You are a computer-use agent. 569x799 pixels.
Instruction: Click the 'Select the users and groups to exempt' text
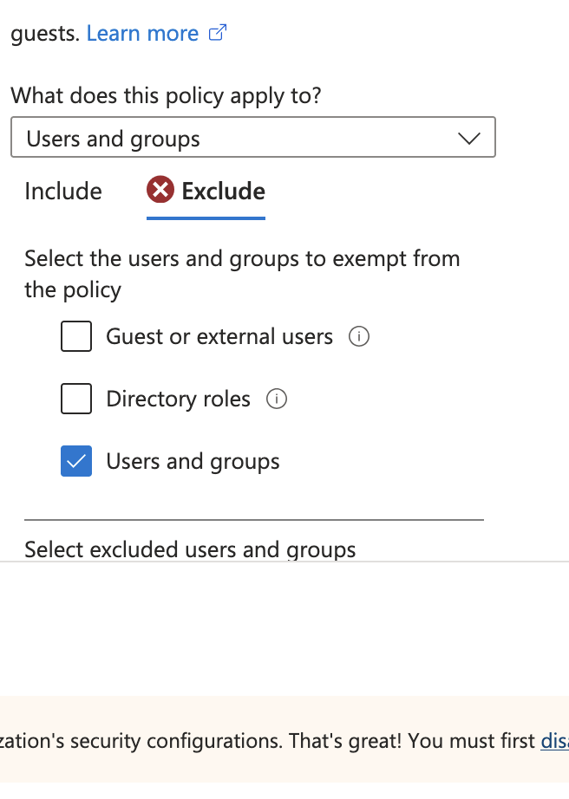[x=242, y=274]
